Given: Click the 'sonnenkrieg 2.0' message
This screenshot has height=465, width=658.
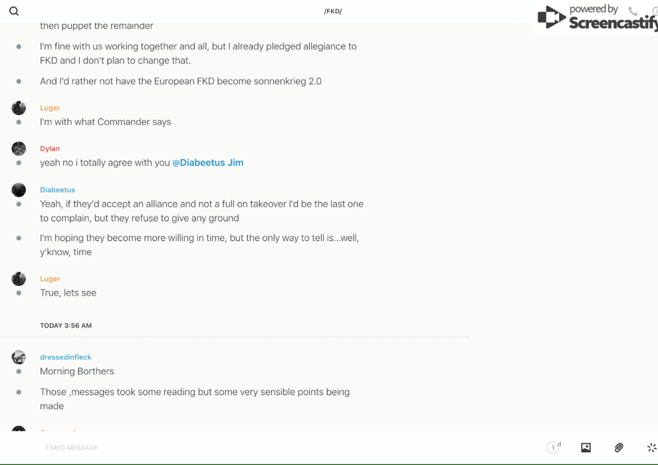Looking at the screenshot, I should (x=181, y=81).
